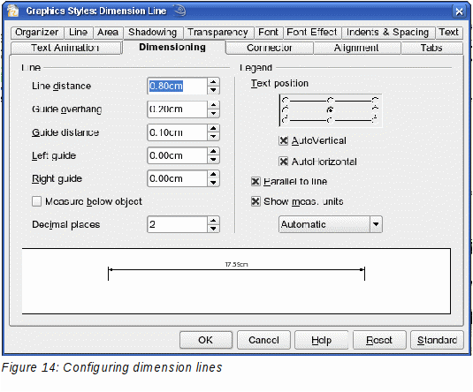Click the Standard button
473x392 pixels.
click(x=437, y=340)
